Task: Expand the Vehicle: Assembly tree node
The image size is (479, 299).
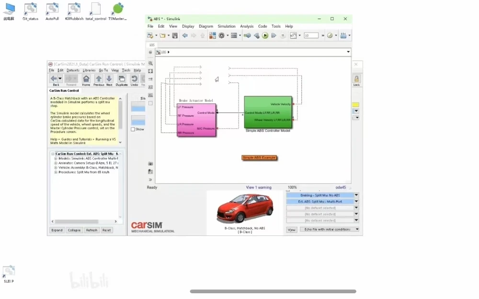Action: [56, 168]
